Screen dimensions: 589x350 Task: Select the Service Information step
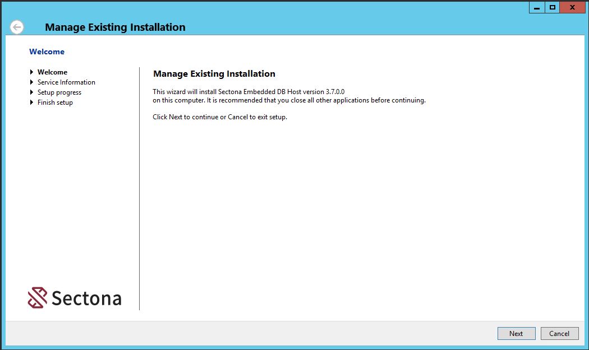(66, 82)
